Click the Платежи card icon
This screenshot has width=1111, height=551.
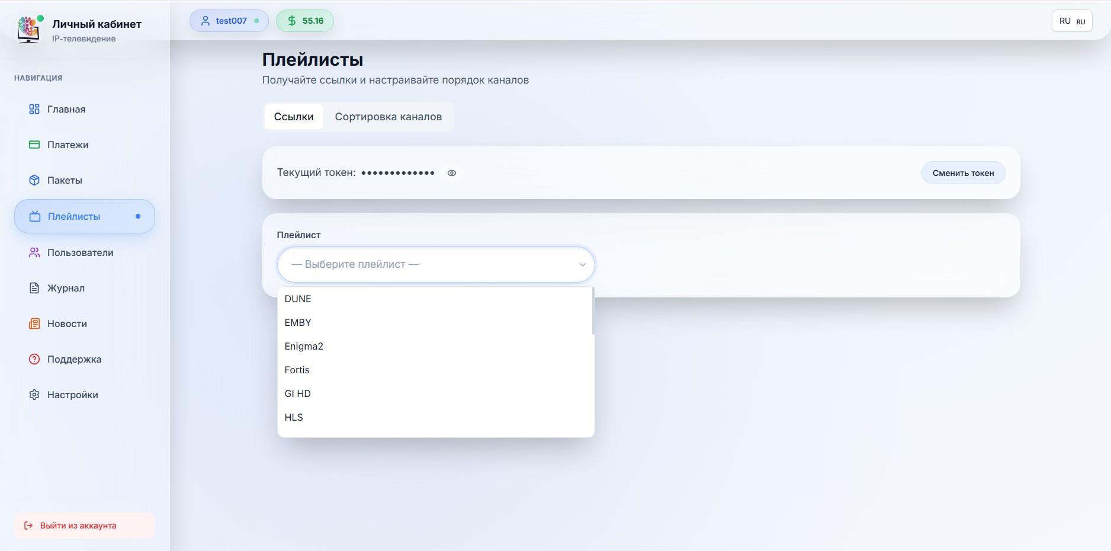pyautogui.click(x=34, y=145)
